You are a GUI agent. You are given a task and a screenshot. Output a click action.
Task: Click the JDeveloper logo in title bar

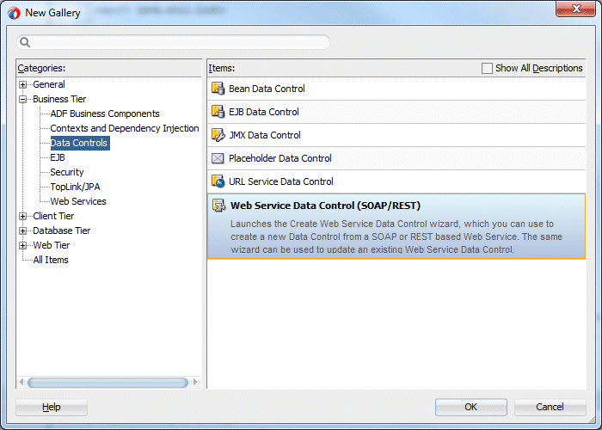[14, 13]
